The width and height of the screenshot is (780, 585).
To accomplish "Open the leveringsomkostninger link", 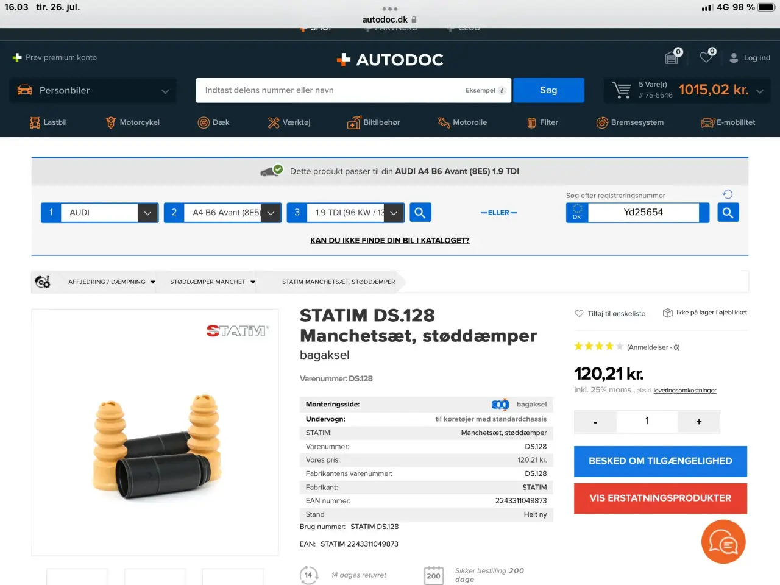I will [x=685, y=391].
